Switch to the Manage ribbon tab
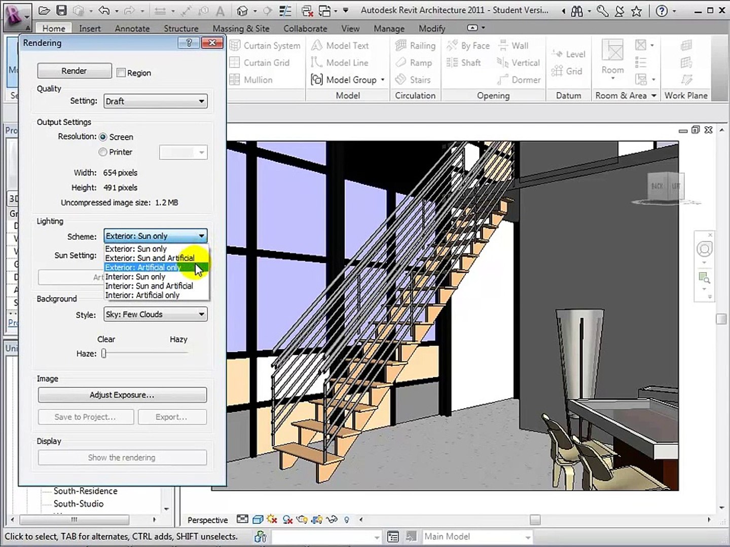This screenshot has width=730, height=547. click(x=389, y=29)
